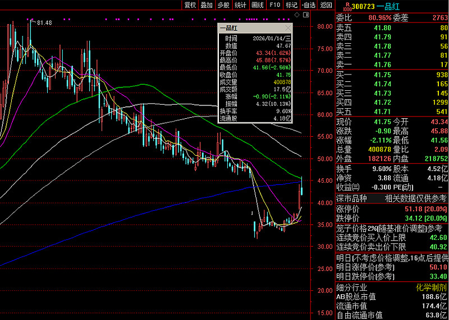Toggle -自选 to remove from watchlist

(309, 5)
